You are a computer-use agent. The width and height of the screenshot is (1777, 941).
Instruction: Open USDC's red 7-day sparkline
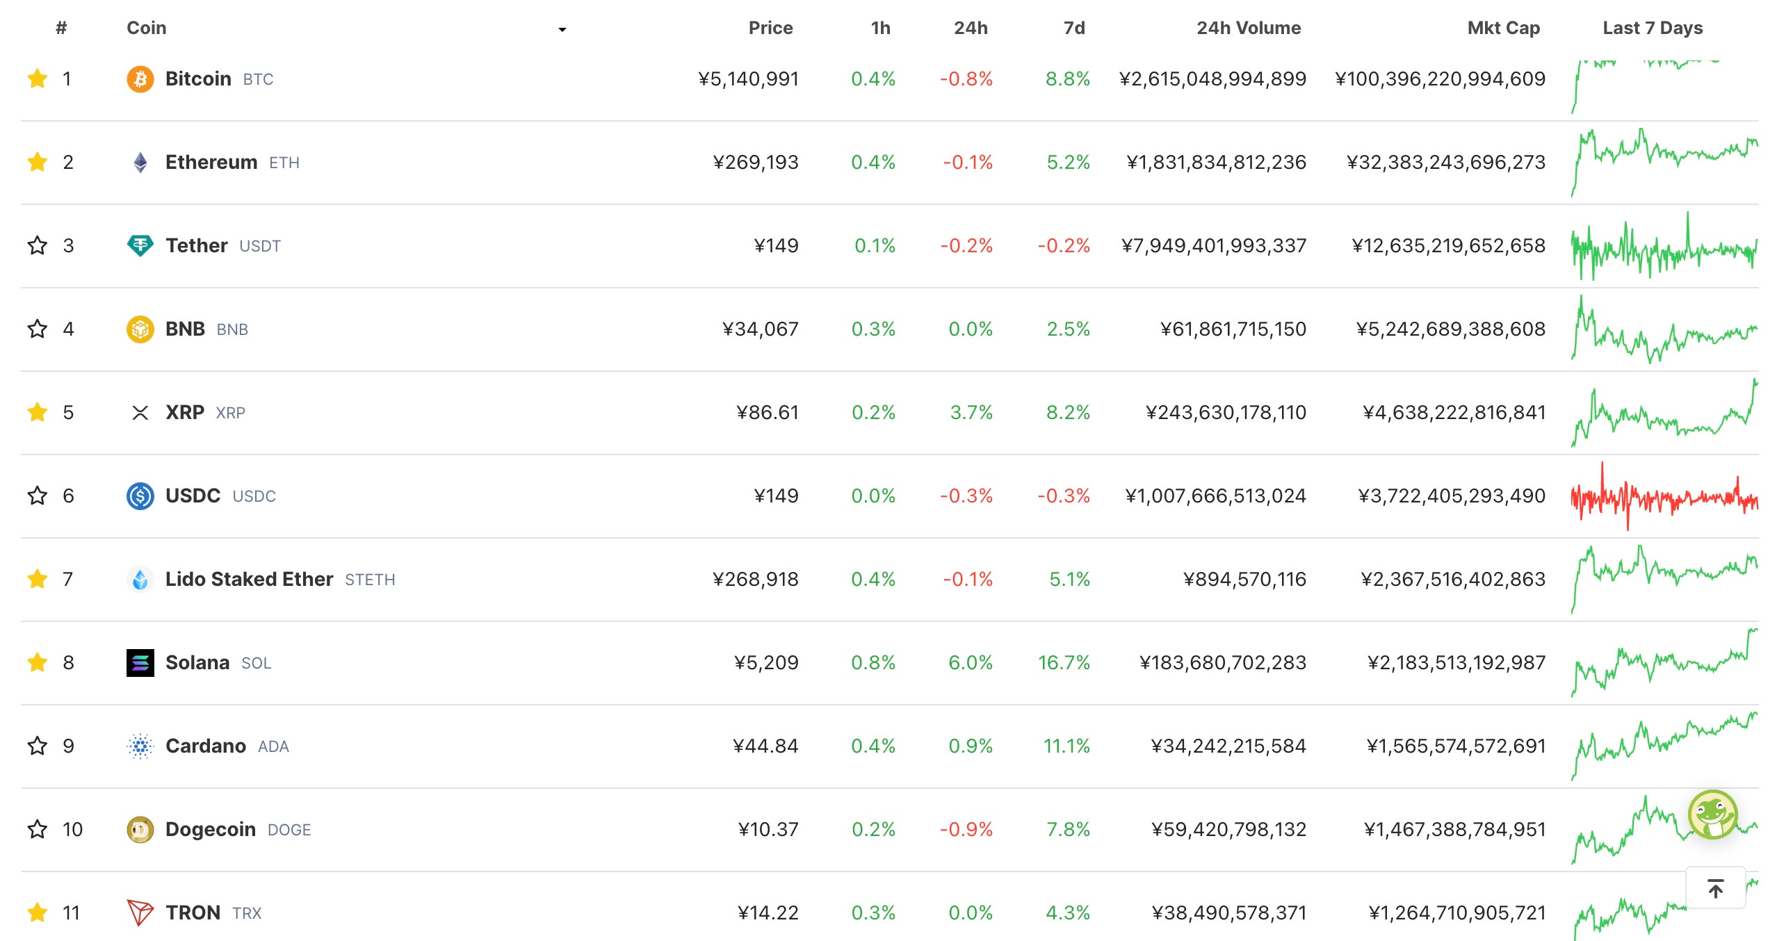pyautogui.click(x=1664, y=496)
